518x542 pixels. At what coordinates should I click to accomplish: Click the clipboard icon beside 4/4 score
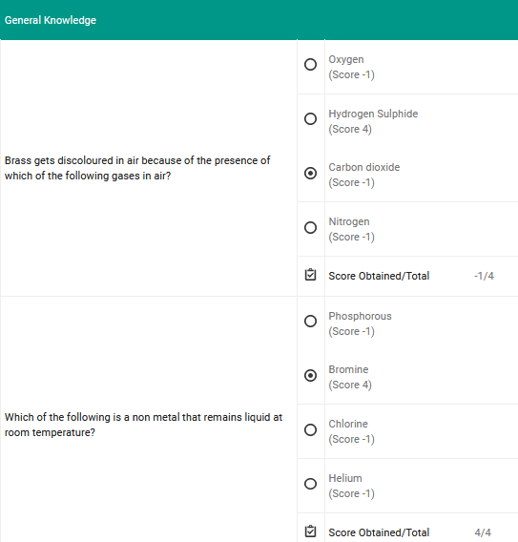310,532
